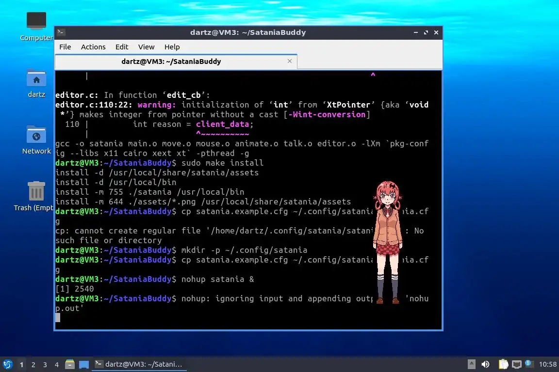Click the show desktop taskbar icon
Viewport: 559px width, 372px height.
pos(84,364)
